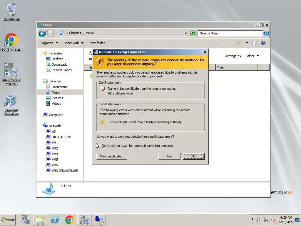Switch to Remote Desktop Connection taskbar button
301x226 pixels.
[99, 220]
